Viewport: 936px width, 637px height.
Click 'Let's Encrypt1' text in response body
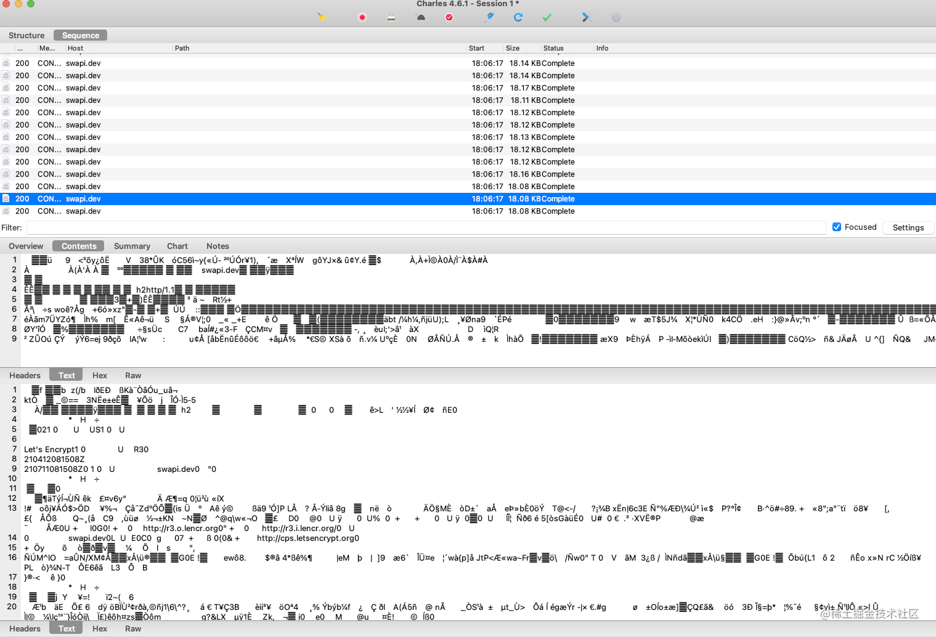52,449
